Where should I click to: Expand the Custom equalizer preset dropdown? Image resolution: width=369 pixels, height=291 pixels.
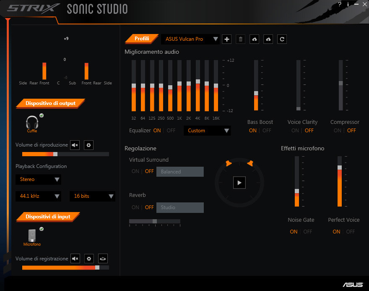207,131
